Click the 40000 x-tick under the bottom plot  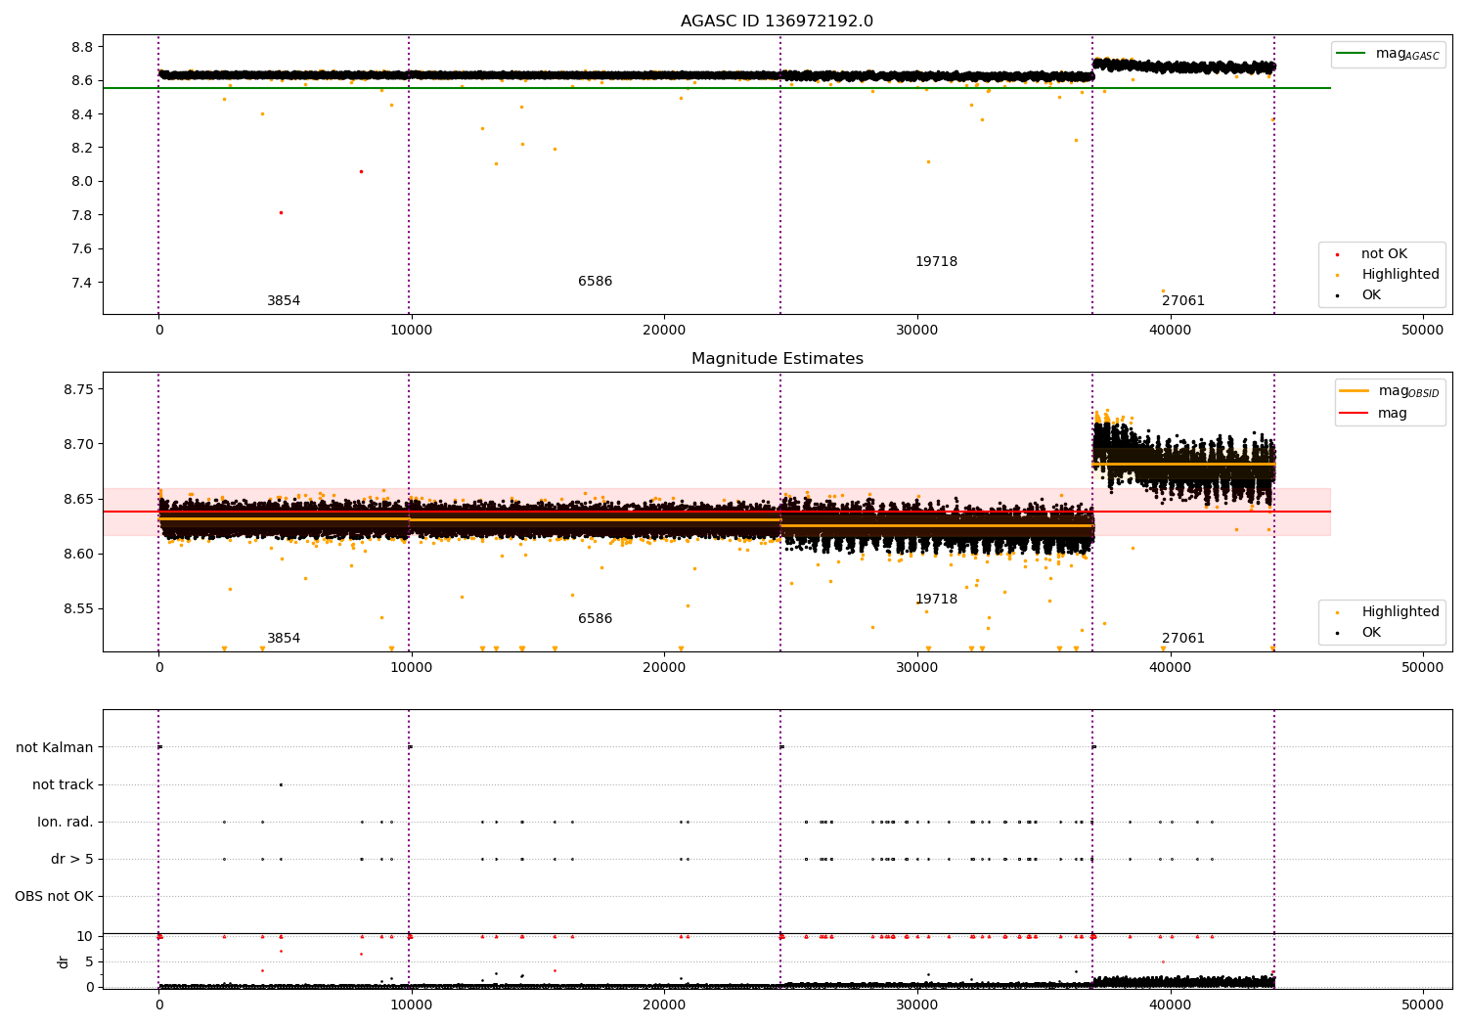point(1170,1005)
